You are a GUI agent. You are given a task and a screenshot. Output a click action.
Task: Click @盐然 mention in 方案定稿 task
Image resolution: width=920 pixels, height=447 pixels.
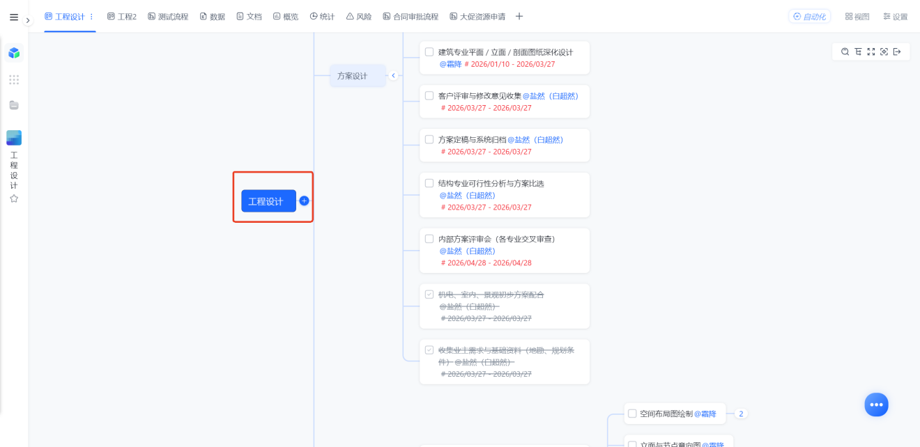coord(535,140)
